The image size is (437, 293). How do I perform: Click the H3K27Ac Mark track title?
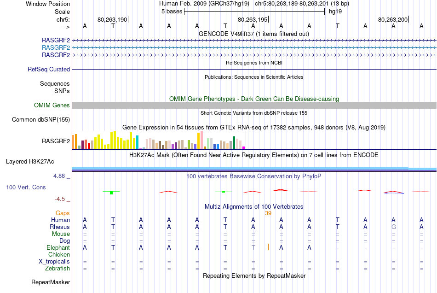254,155
